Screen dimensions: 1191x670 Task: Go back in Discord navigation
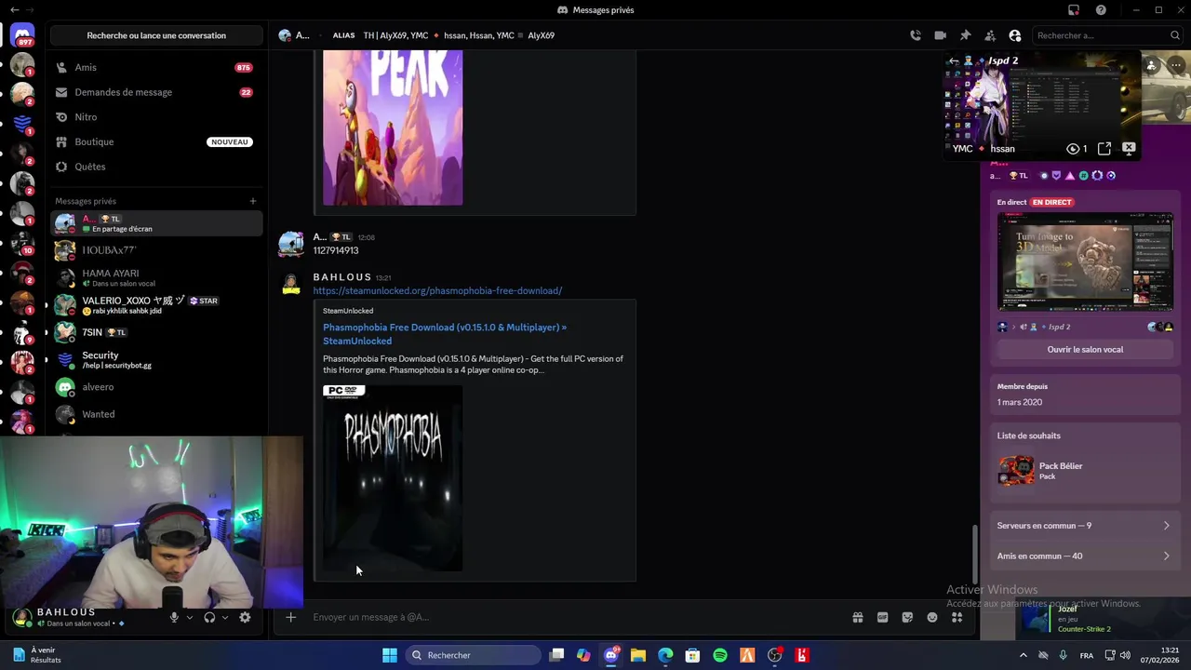point(14,10)
